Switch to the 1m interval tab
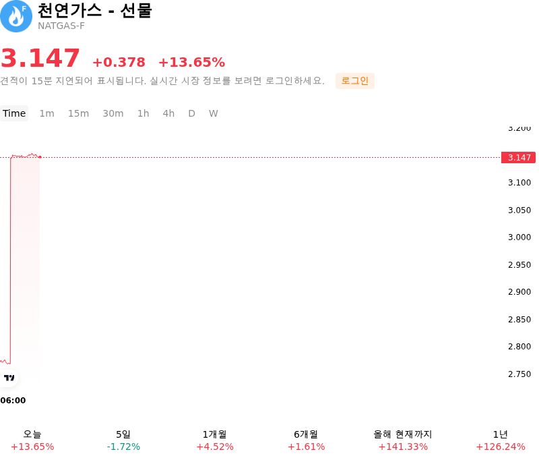 point(46,113)
